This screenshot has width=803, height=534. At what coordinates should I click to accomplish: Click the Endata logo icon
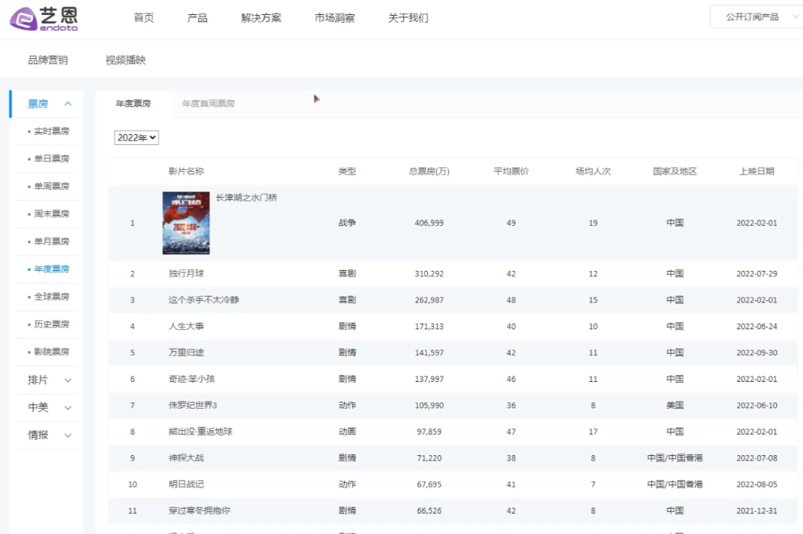coord(24,17)
